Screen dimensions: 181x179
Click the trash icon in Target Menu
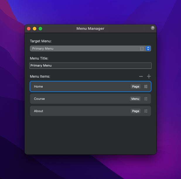(x=142, y=49)
